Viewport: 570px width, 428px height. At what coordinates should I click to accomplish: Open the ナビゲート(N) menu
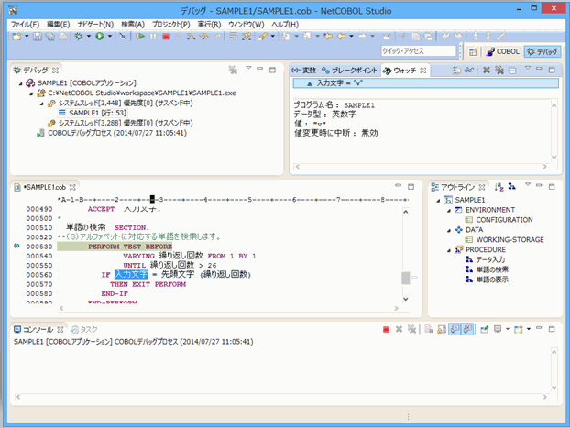pos(95,25)
